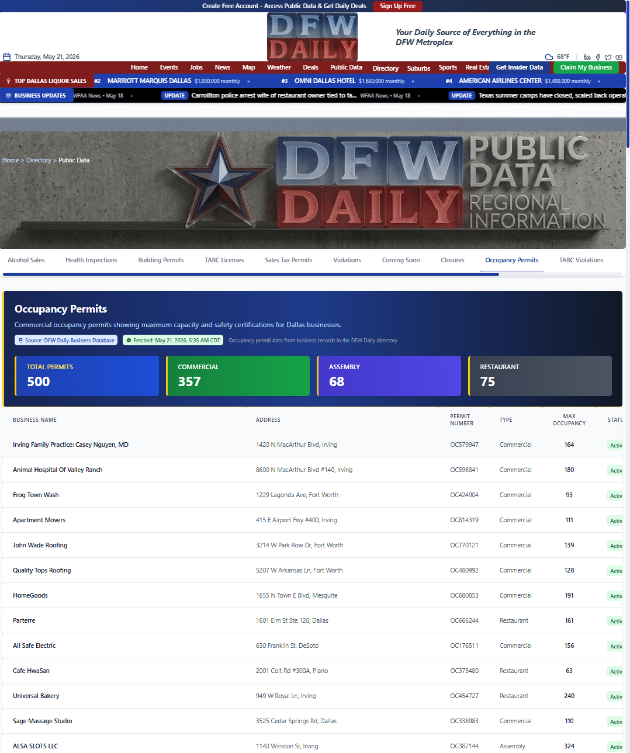This screenshot has height=753, width=630.
Task: Click Cafe HwaSan business name
Action: point(31,671)
